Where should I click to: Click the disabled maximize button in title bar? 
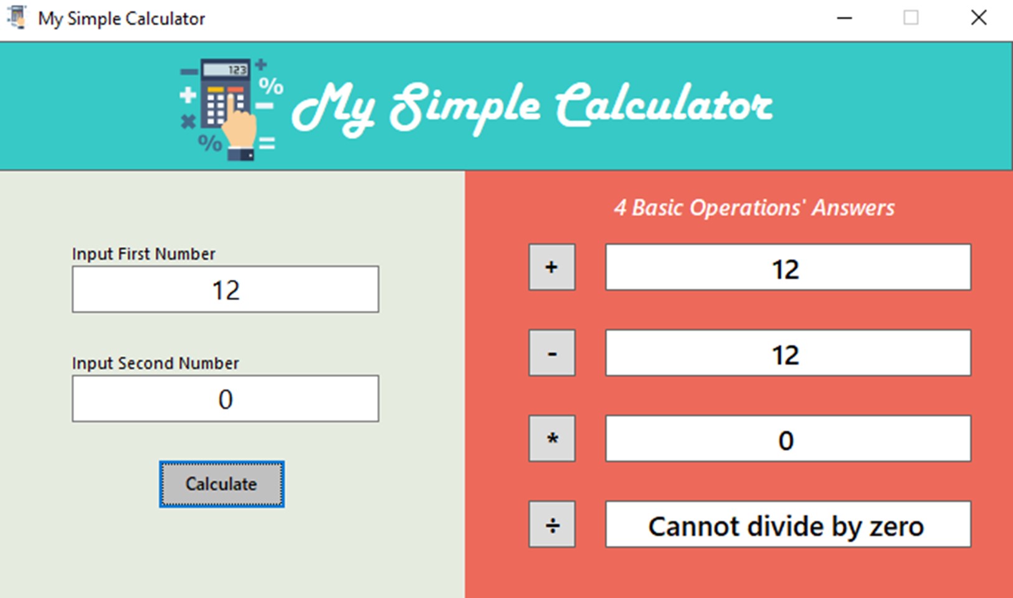[911, 18]
